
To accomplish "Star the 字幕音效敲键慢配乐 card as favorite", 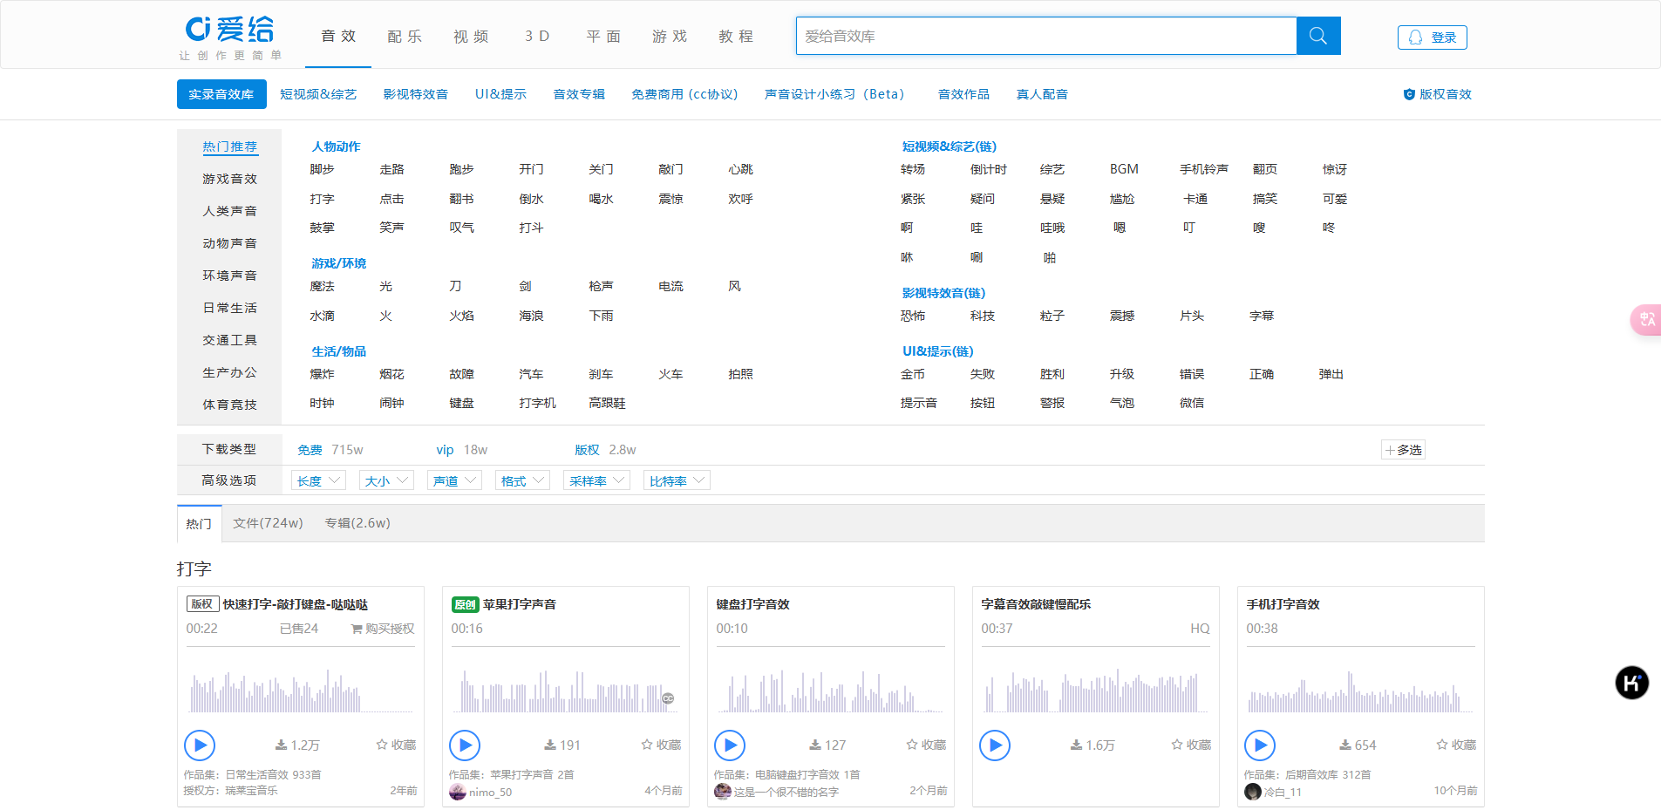I will (1177, 745).
